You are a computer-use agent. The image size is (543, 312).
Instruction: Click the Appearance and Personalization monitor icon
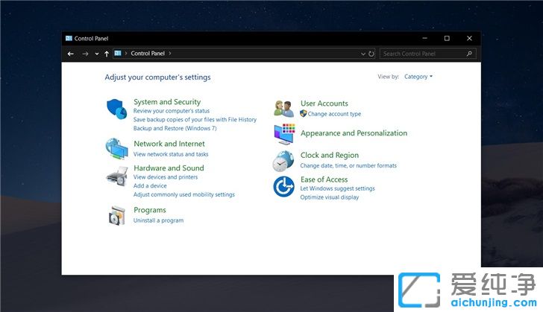tap(284, 134)
